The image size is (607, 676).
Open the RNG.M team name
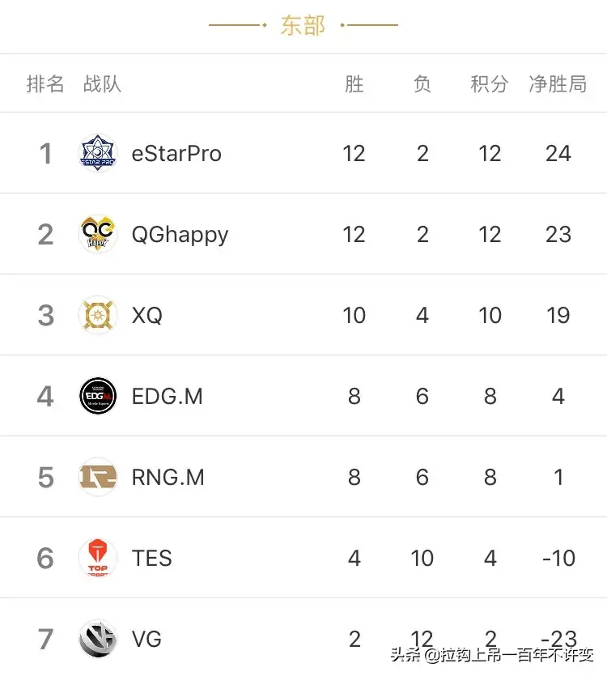point(168,477)
